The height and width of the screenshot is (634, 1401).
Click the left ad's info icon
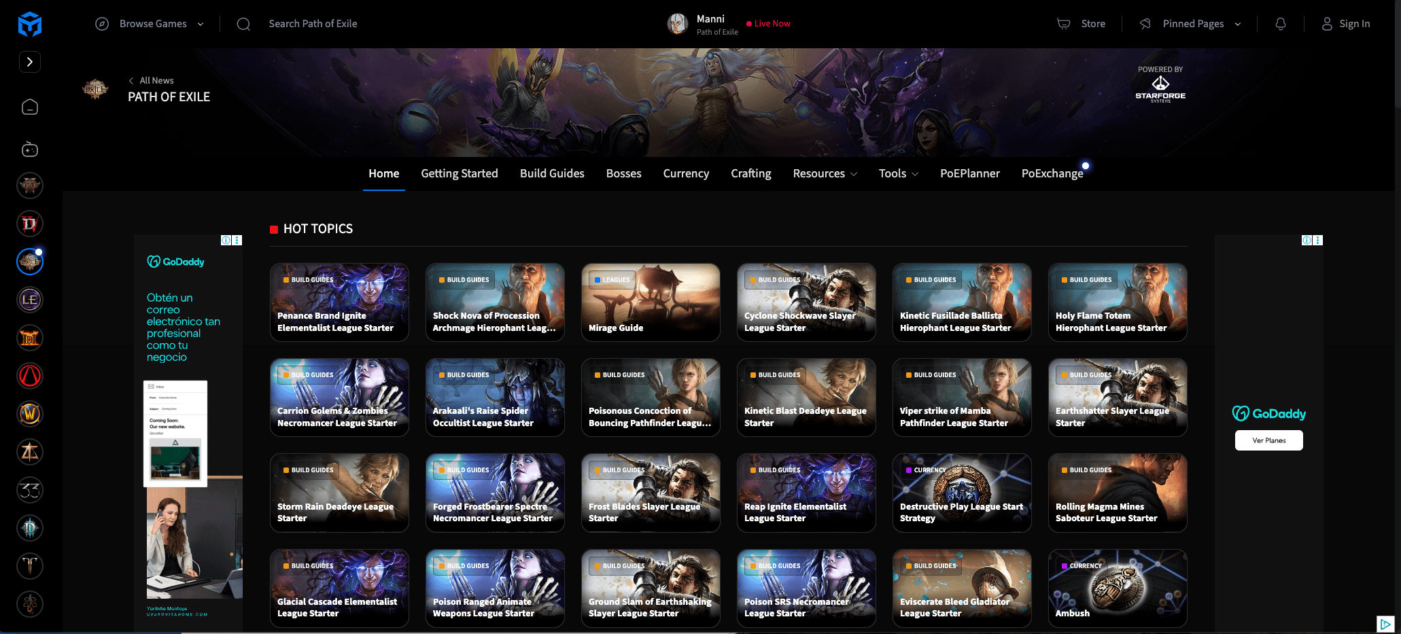226,240
